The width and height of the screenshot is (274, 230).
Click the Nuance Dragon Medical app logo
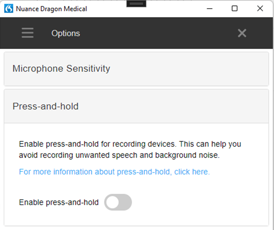[x=9, y=9]
